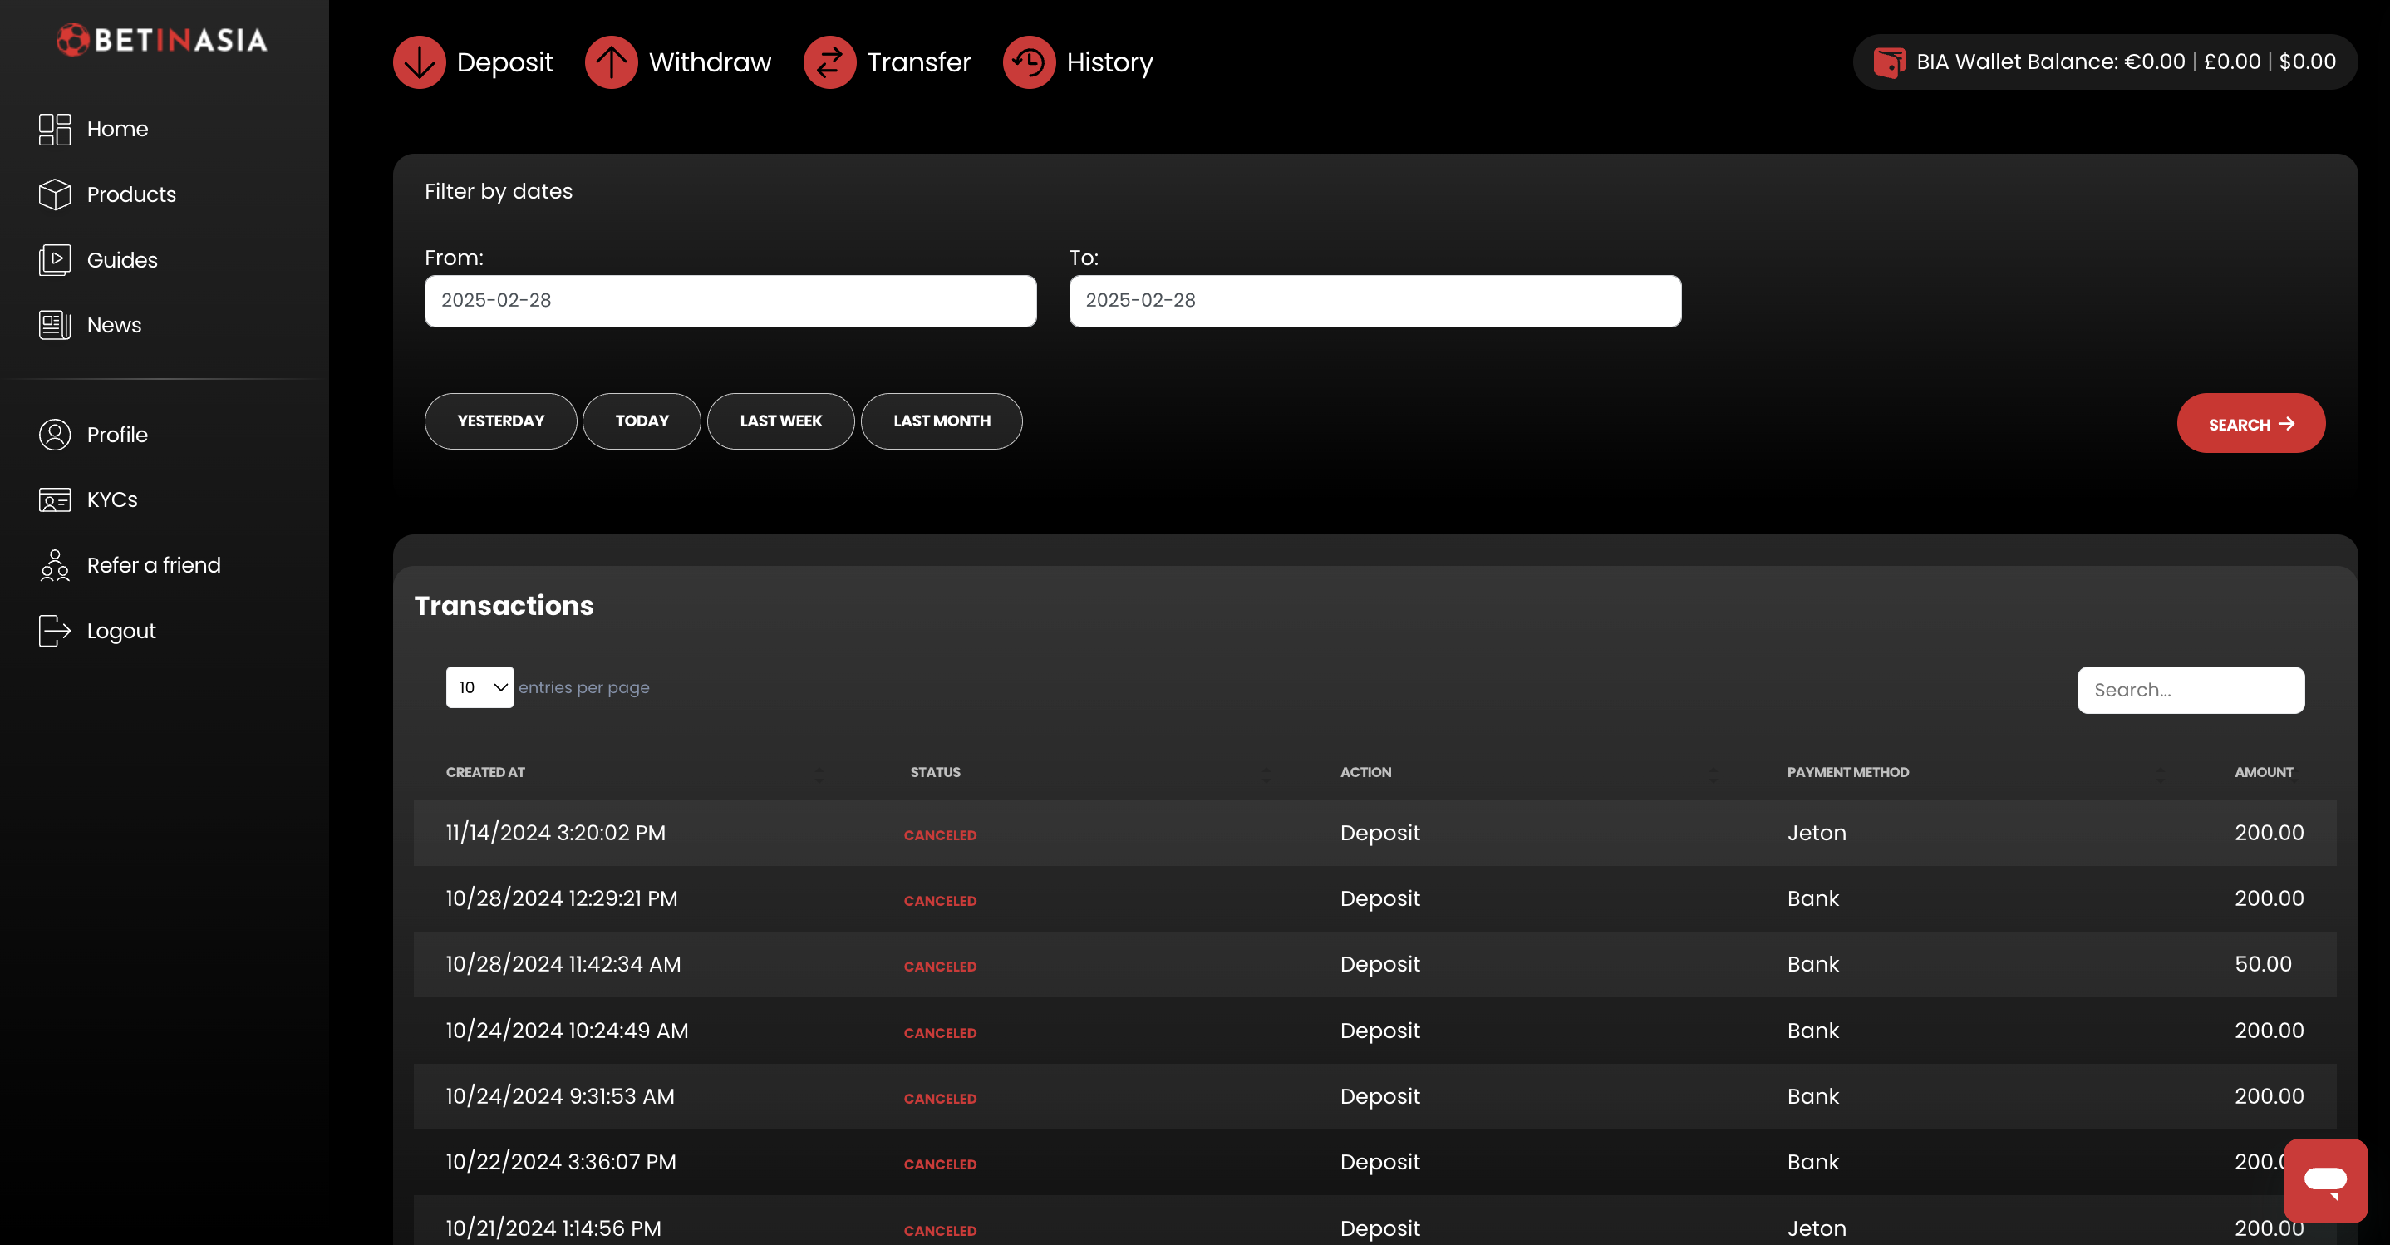Click the red Deposit arrow icon
Viewport: 2390px width, 1245px height.
pos(420,62)
